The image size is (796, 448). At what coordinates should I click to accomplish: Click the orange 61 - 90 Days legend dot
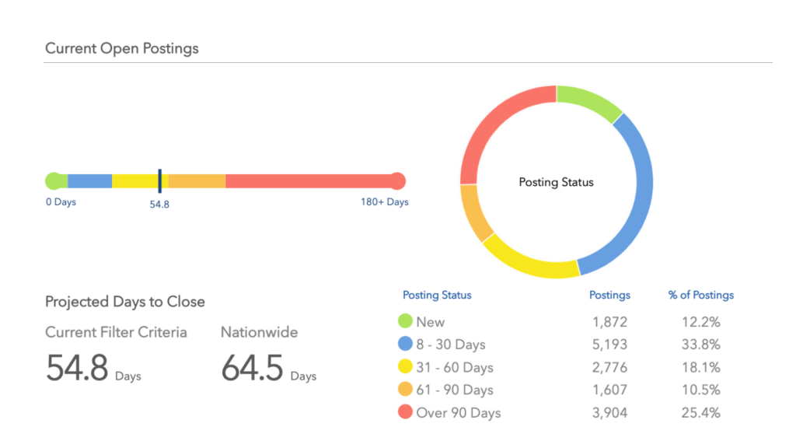coord(405,390)
